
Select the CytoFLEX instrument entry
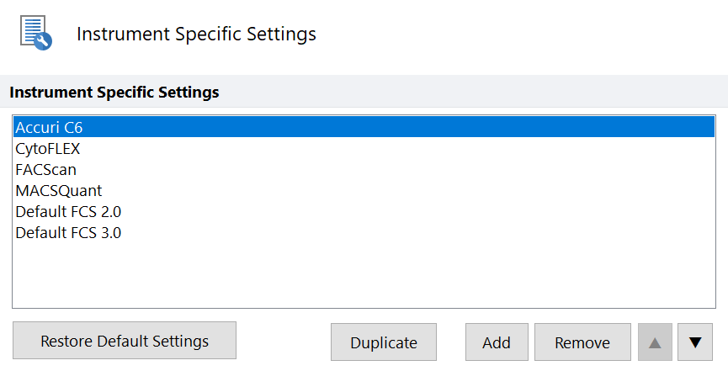48,149
